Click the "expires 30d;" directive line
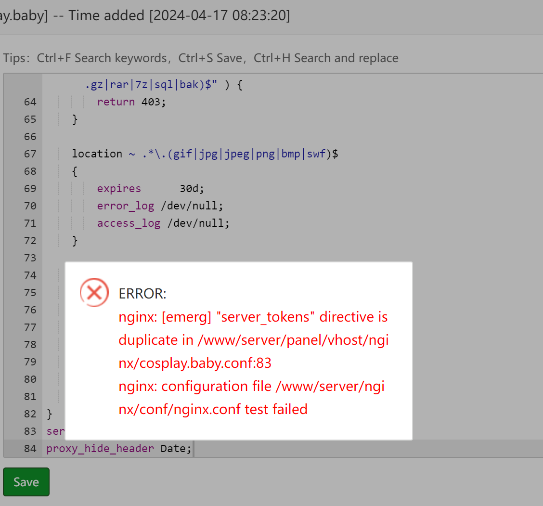This screenshot has height=506, width=543. click(x=151, y=189)
